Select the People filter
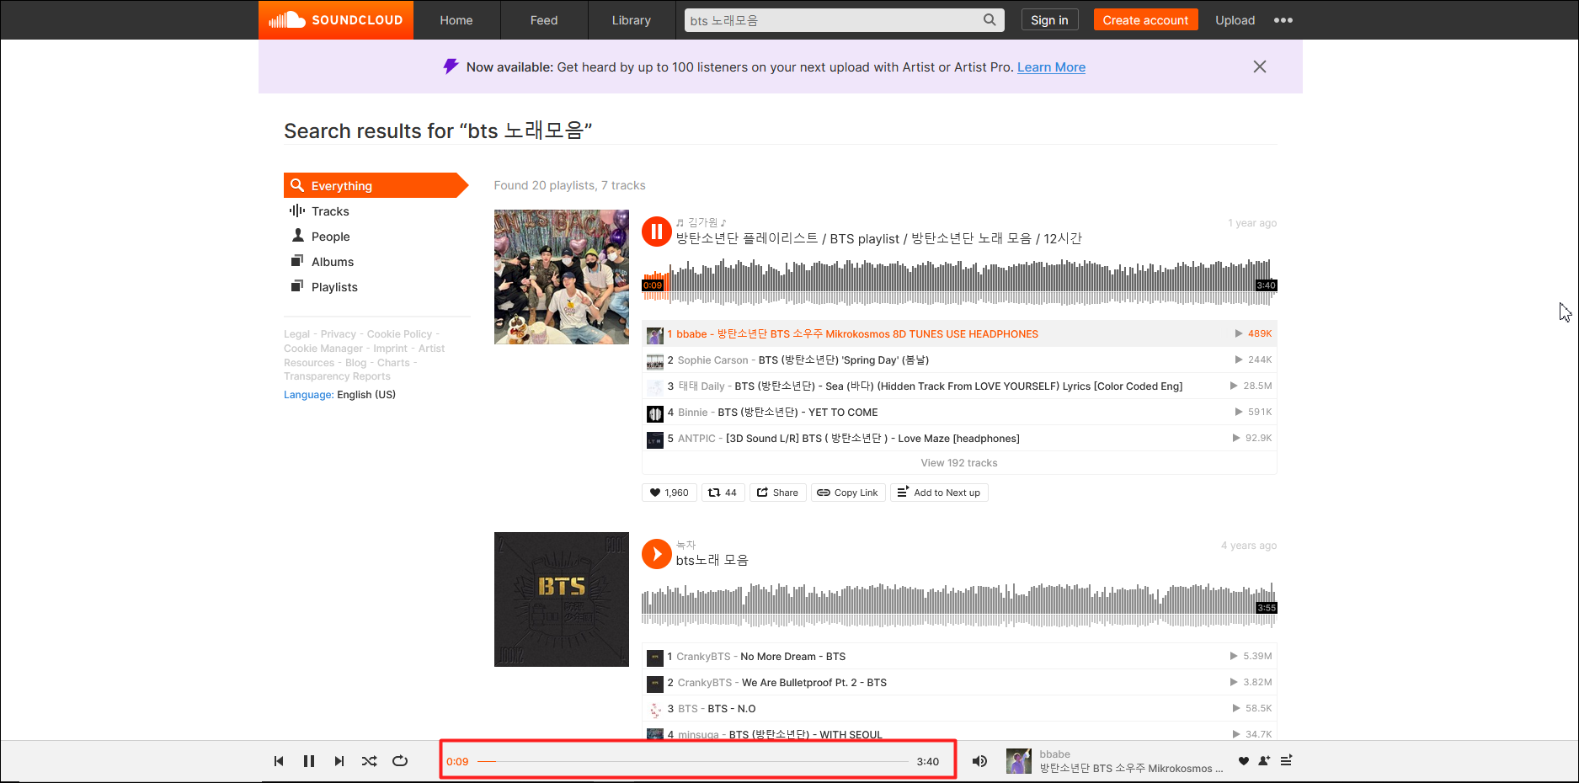Screen dimensions: 1579x783 [330, 237]
